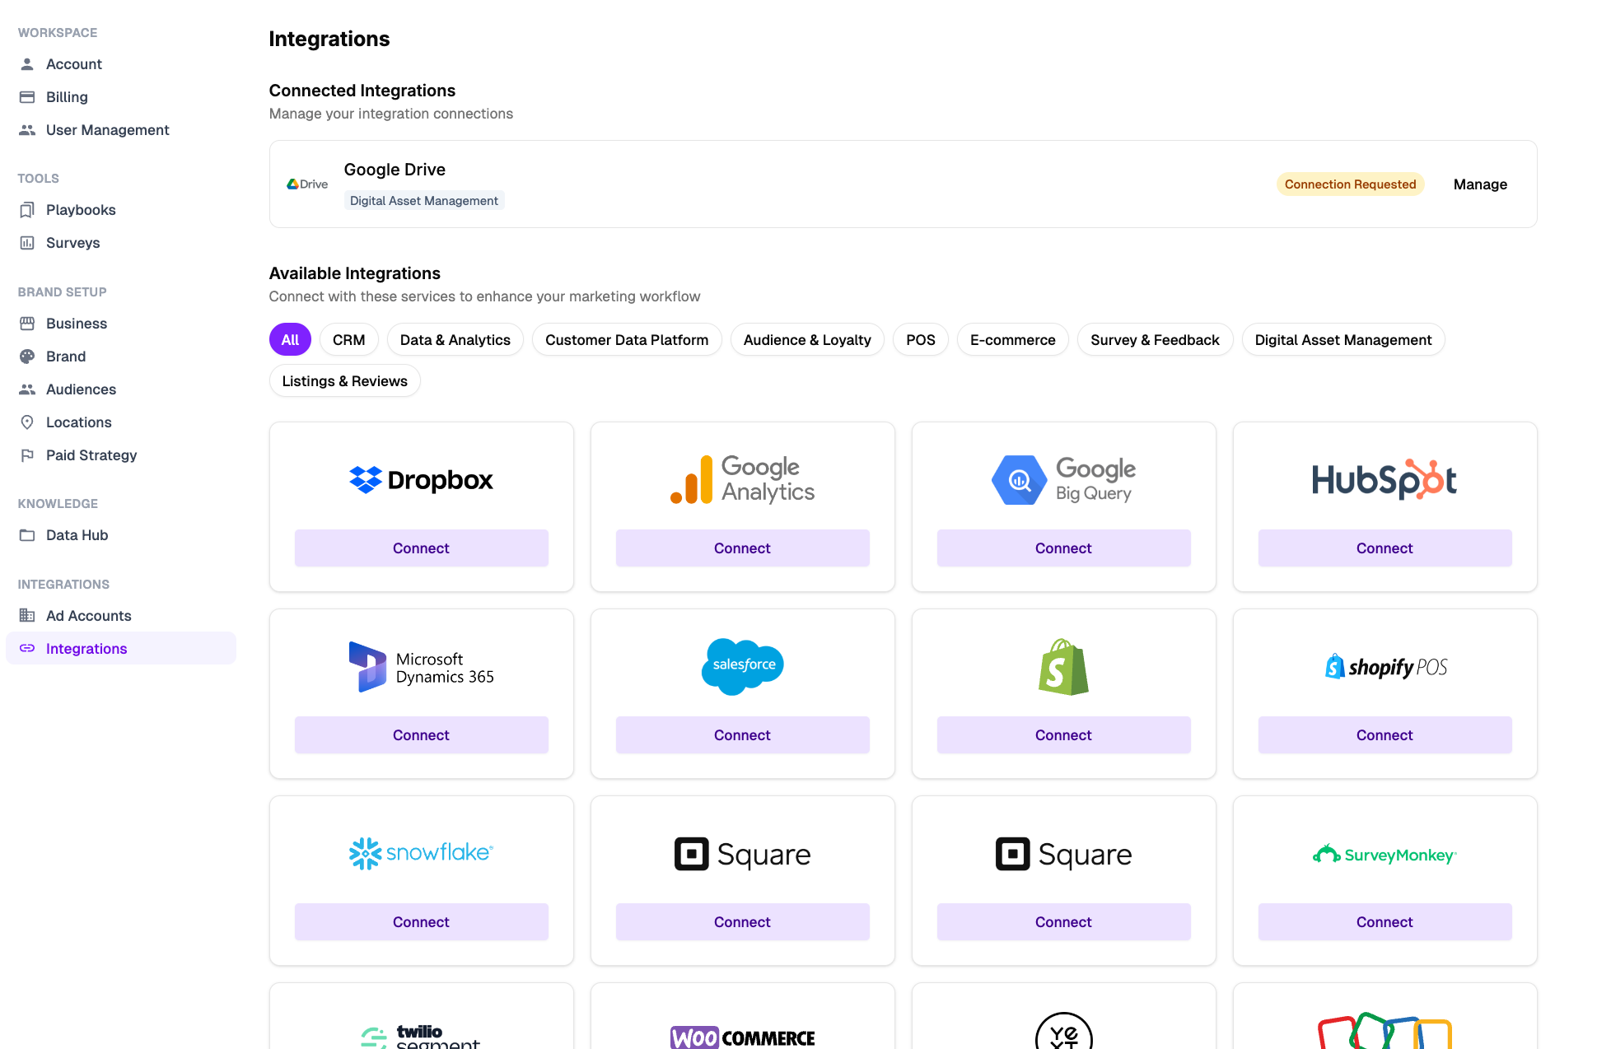The width and height of the screenshot is (1597, 1049).
Task: Connect Google Big Query
Action: pos(1063,548)
